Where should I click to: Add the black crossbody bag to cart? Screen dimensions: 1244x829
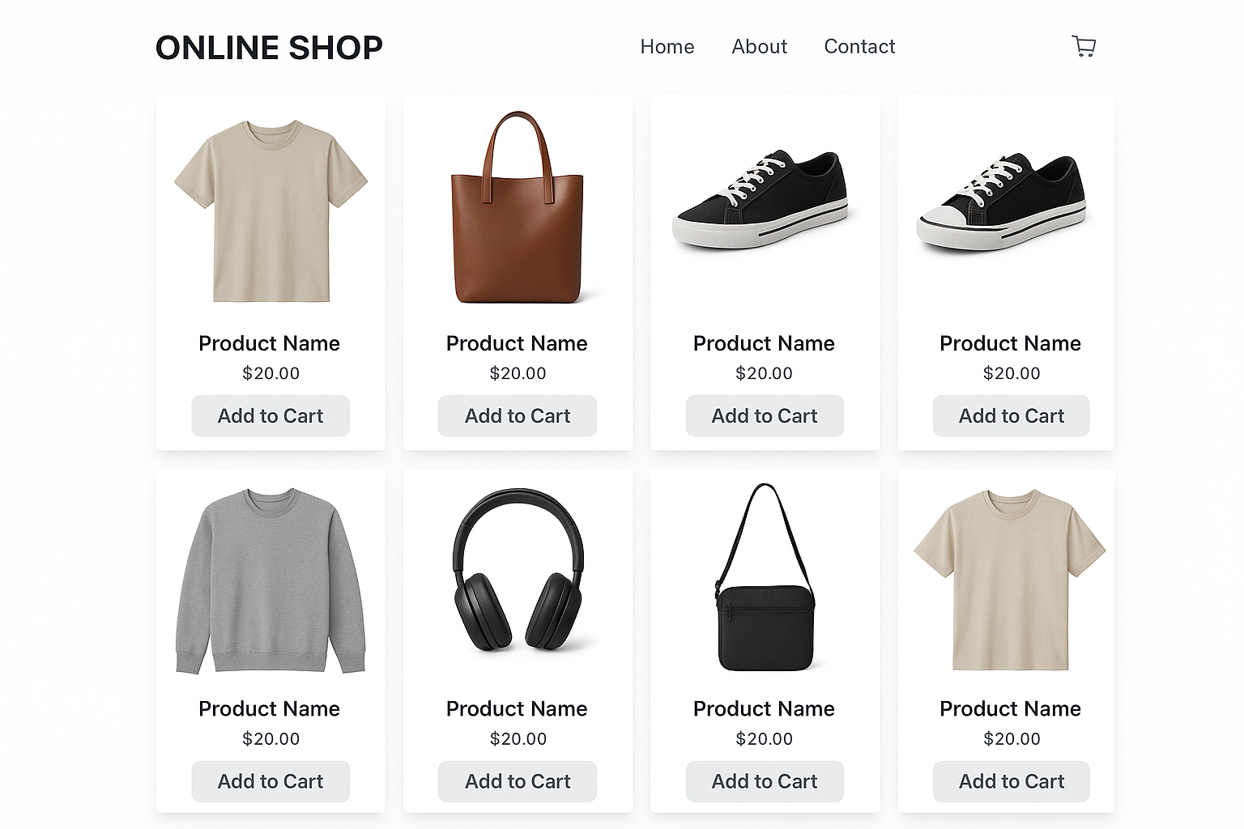point(765,781)
